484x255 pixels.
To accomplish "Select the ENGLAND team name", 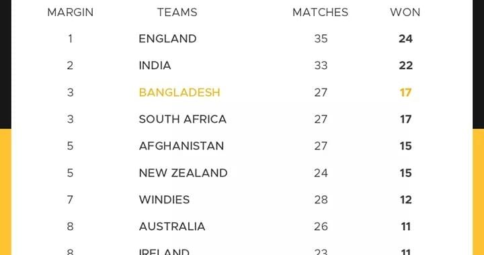I will [167, 39].
